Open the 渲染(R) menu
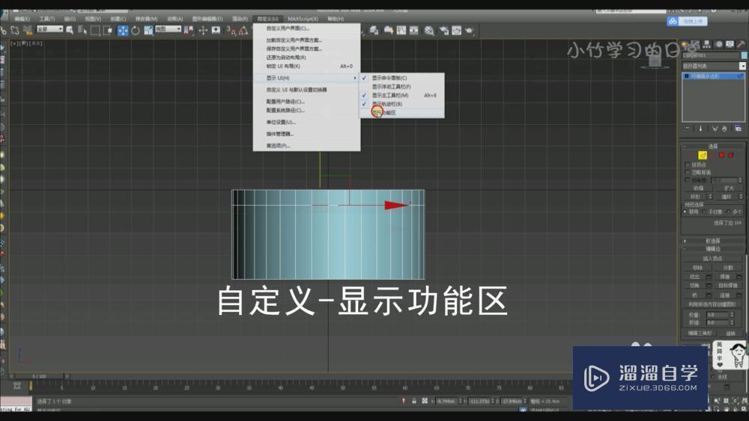 (x=240, y=19)
